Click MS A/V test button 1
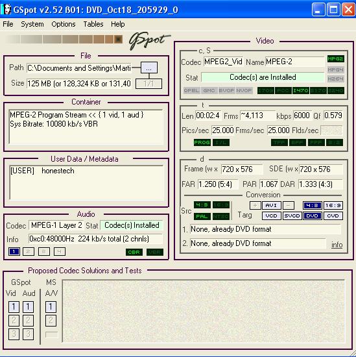The width and height of the screenshot is (356, 357). point(51,307)
